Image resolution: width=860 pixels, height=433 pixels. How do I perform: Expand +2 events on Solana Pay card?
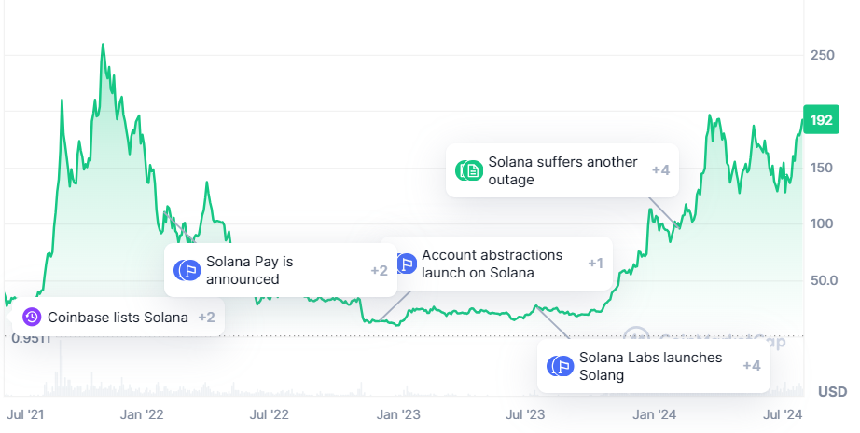click(x=379, y=270)
